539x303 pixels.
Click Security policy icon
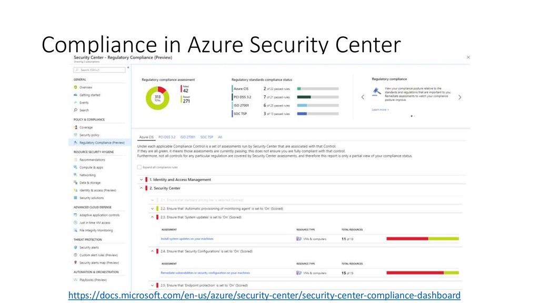click(x=76, y=135)
